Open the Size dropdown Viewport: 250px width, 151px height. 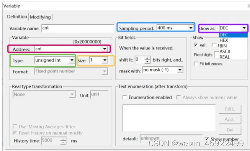tap(105, 60)
